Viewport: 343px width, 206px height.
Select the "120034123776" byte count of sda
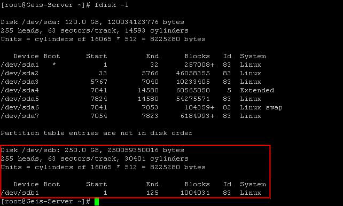click(133, 22)
